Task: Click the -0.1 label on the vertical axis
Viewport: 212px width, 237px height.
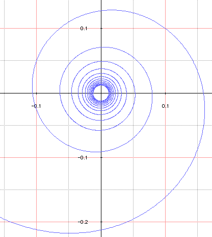Action: tap(83, 158)
